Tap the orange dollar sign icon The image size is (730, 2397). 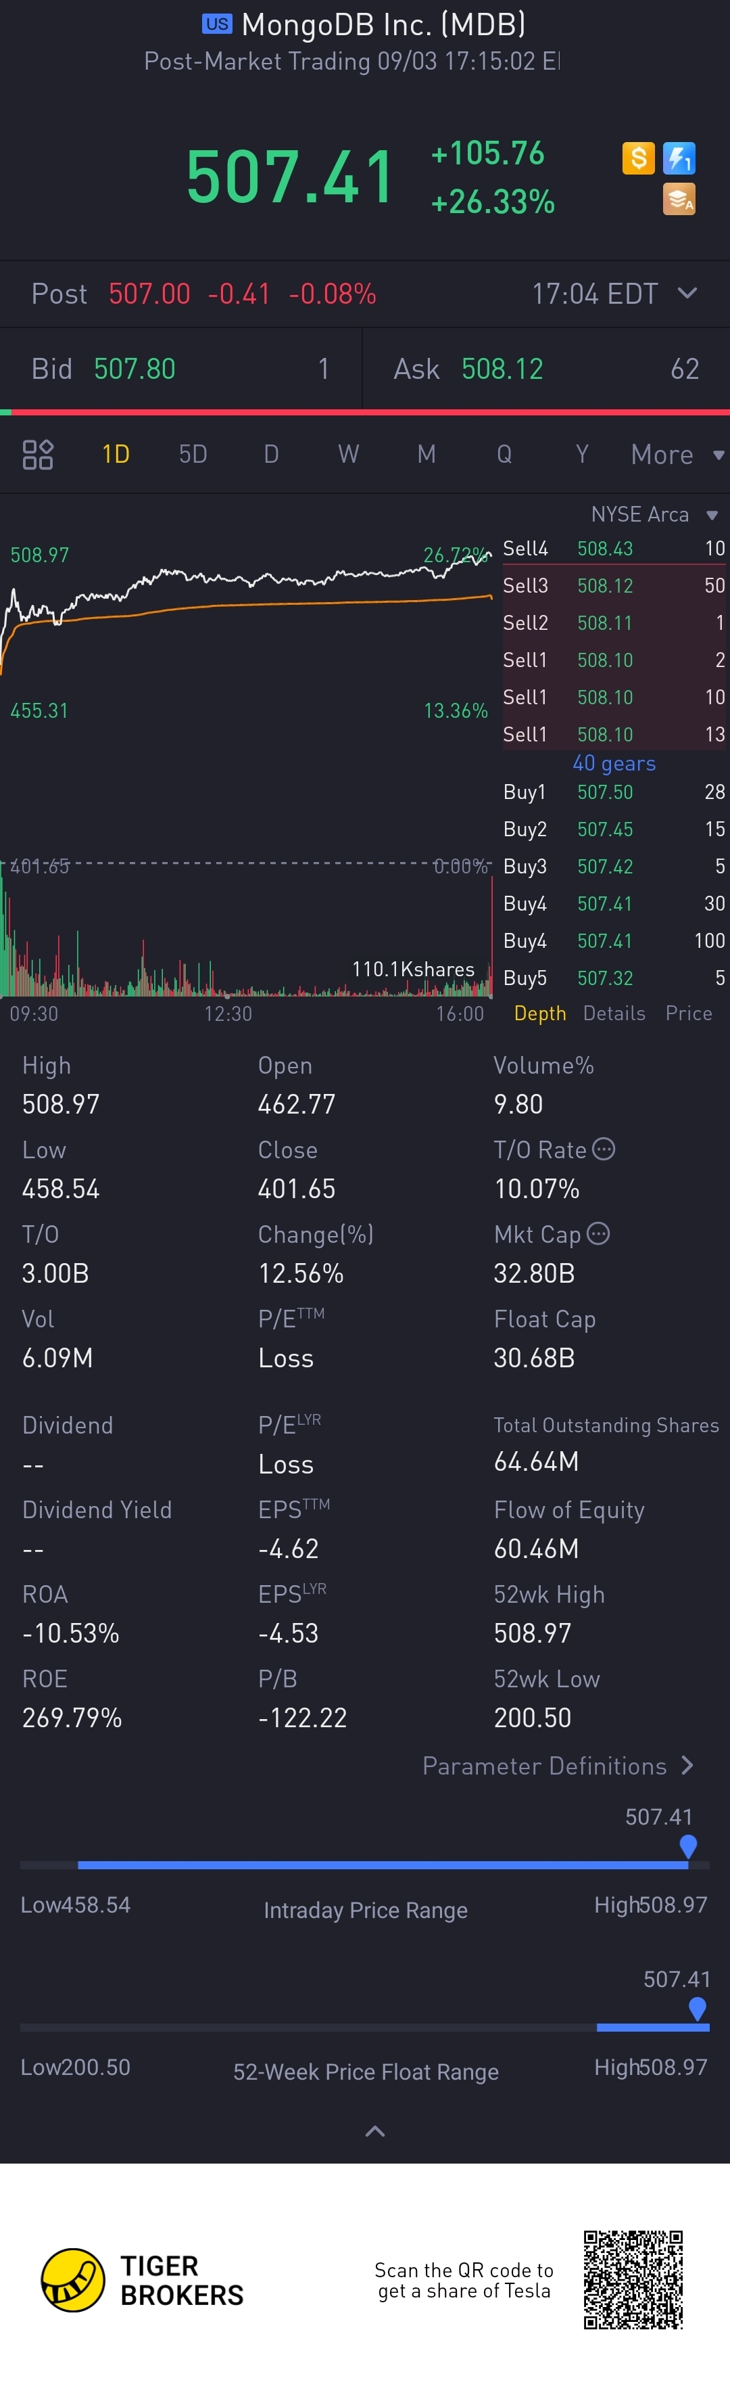(638, 158)
